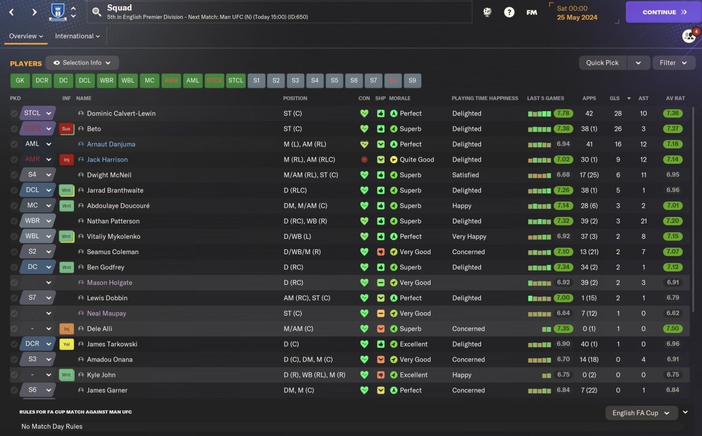Expand the match rules panel chevron
Image resolution: width=702 pixels, height=436 pixels.
(x=686, y=412)
